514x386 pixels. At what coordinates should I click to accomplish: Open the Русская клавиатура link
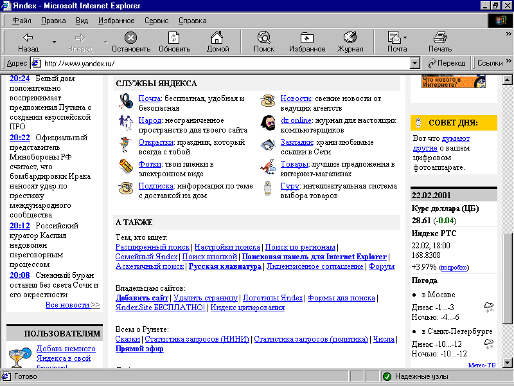(225, 266)
